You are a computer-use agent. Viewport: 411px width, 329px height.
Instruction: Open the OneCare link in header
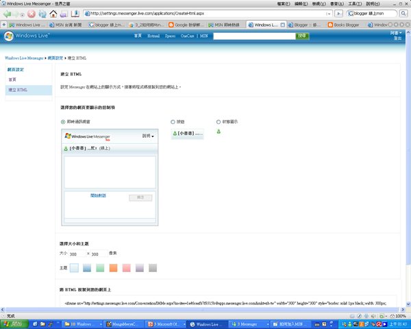[x=187, y=36]
